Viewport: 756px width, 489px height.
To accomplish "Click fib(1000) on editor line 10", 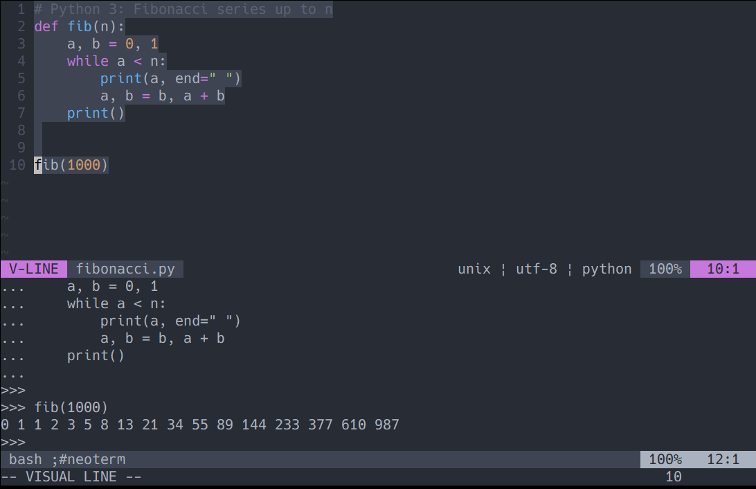I will (x=71, y=165).
